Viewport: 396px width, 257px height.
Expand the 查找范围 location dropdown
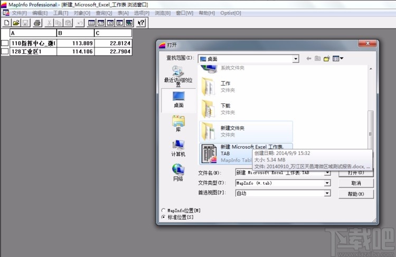pos(296,59)
